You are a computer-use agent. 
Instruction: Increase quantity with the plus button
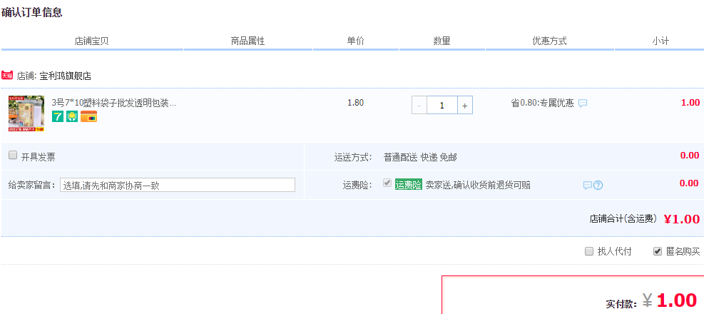pyautogui.click(x=464, y=105)
